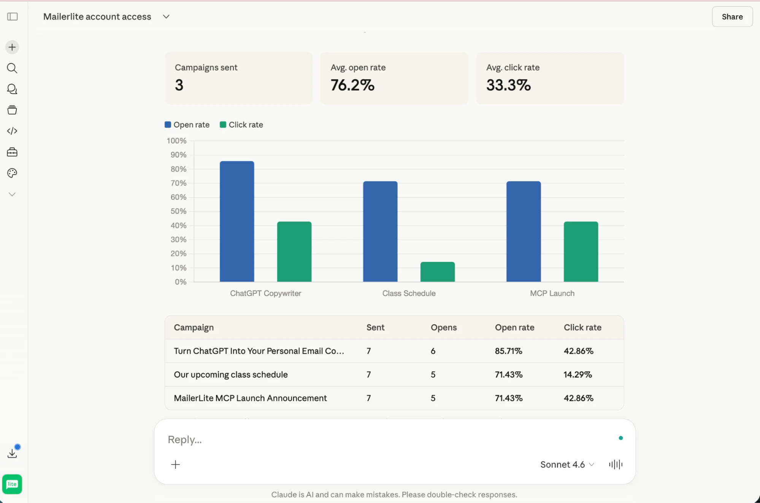Click the Class Schedule axis label
The height and width of the screenshot is (503, 760).
click(x=409, y=293)
